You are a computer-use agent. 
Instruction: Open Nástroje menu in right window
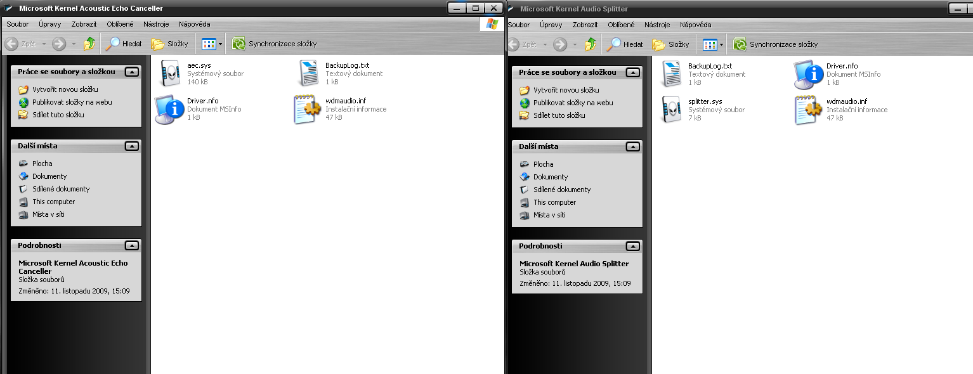click(657, 25)
